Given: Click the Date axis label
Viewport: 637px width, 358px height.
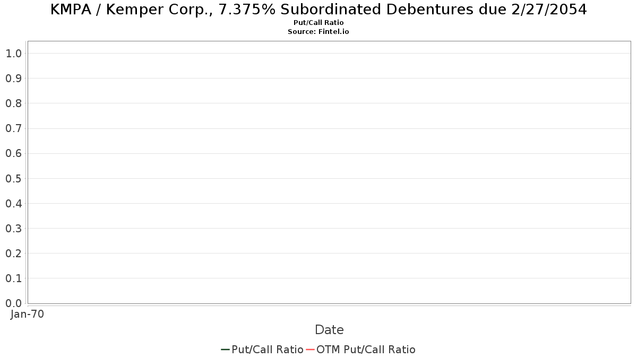Looking at the screenshot, I should pyautogui.click(x=329, y=330).
